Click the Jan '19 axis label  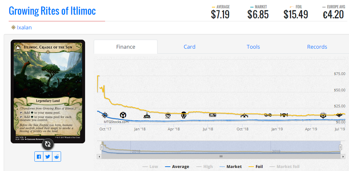(277, 129)
